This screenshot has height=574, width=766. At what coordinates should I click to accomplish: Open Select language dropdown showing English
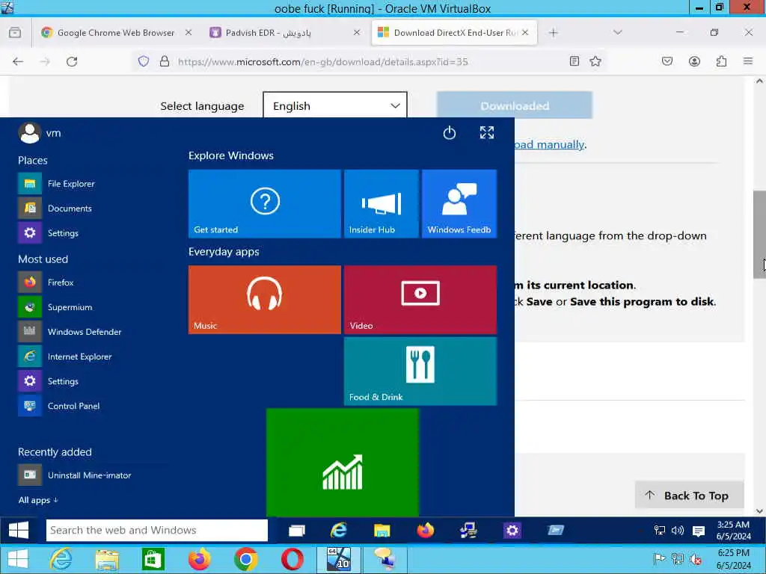pyautogui.click(x=335, y=105)
